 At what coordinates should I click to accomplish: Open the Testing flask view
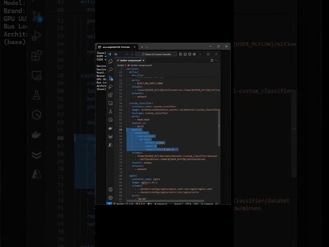pyautogui.click(x=111, y=112)
